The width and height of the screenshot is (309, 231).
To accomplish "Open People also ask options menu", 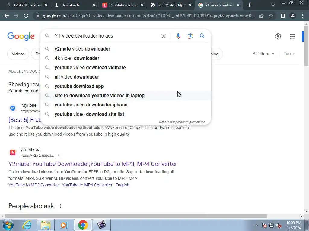I will point(61,206).
